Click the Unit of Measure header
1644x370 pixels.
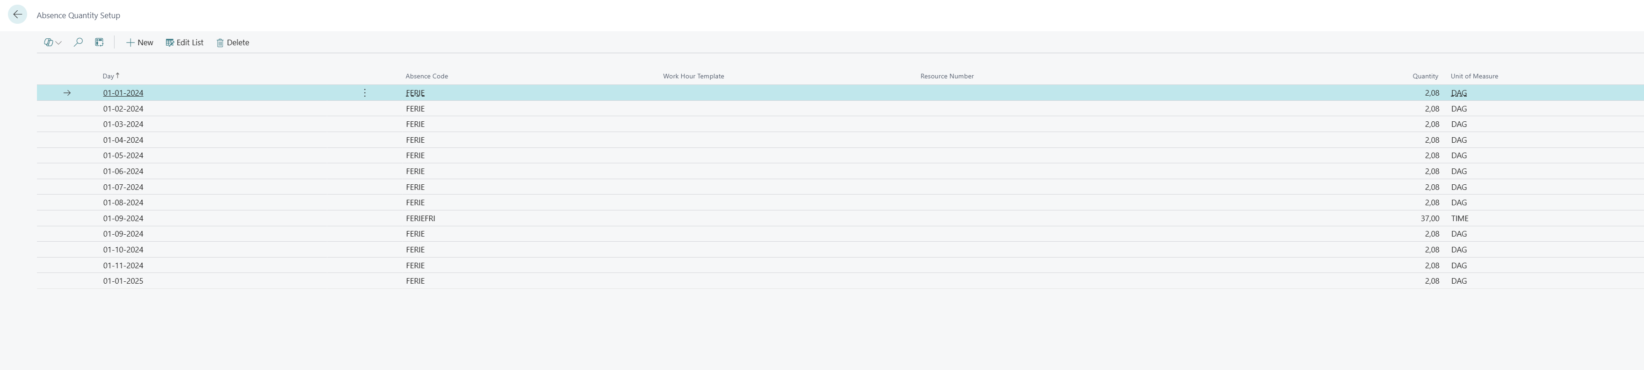tap(1474, 76)
